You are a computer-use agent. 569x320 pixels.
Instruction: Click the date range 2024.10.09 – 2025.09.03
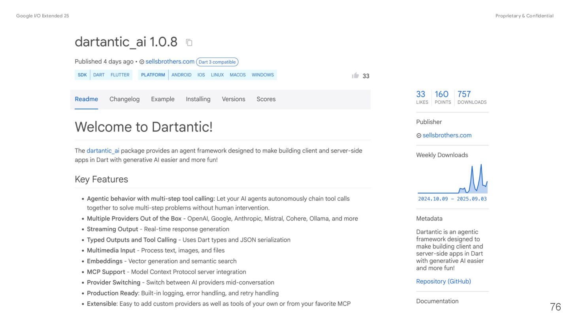pyautogui.click(x=452, y=199)
